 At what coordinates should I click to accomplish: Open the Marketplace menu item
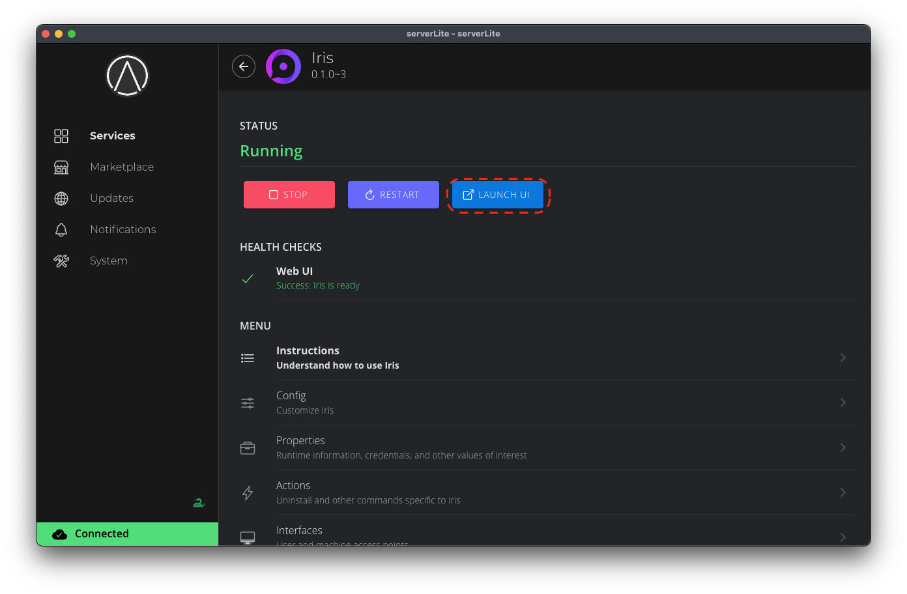point(122,167)
